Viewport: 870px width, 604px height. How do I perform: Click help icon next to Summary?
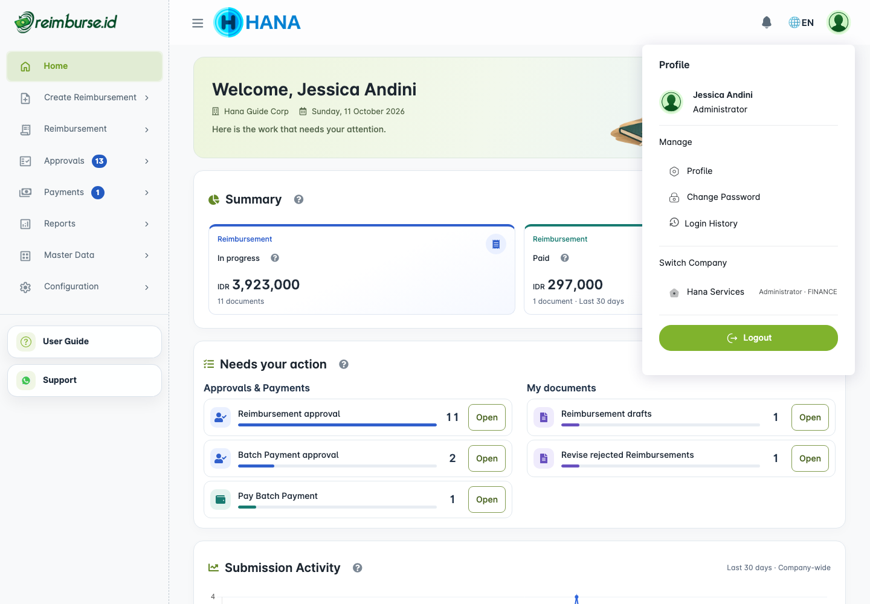coord(298,199)
